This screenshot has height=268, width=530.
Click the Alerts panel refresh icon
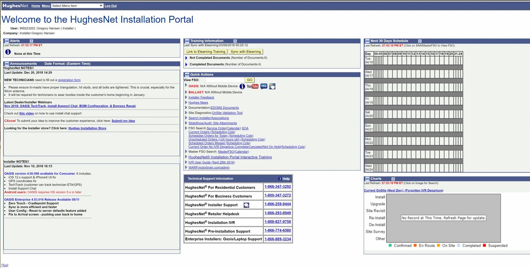point(31,41)
